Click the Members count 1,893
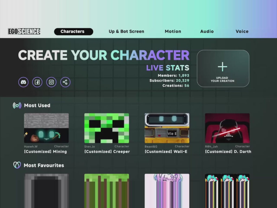Screen dimensions: 277x208 [184, 76]
